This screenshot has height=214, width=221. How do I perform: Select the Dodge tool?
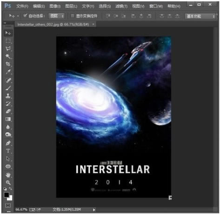(x=8, y=134)
